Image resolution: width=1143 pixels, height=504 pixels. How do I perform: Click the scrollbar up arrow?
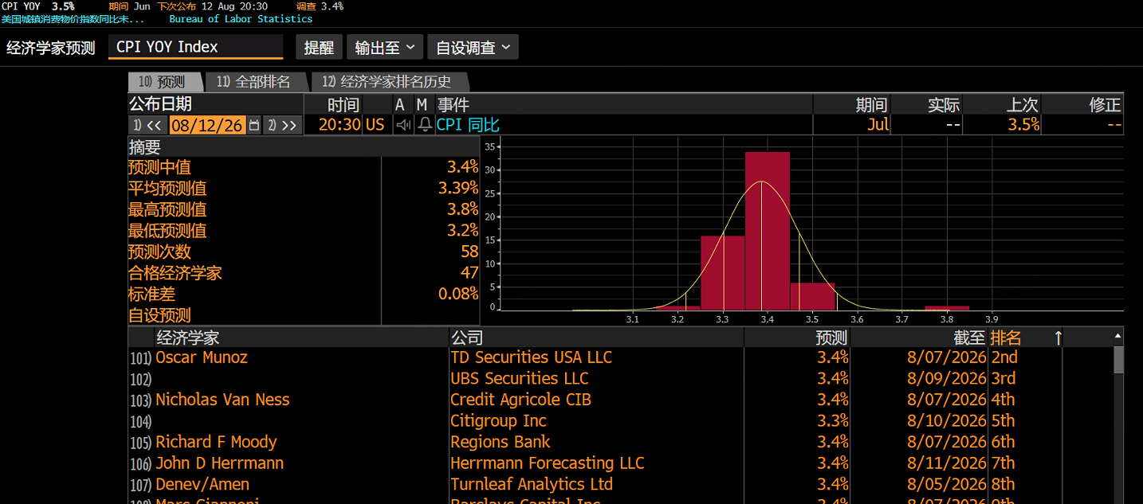[x=1117, y=337]
